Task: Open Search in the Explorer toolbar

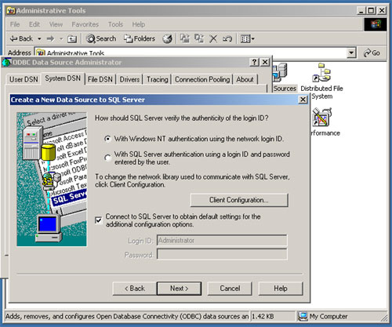Action: (x=101, y=38)
